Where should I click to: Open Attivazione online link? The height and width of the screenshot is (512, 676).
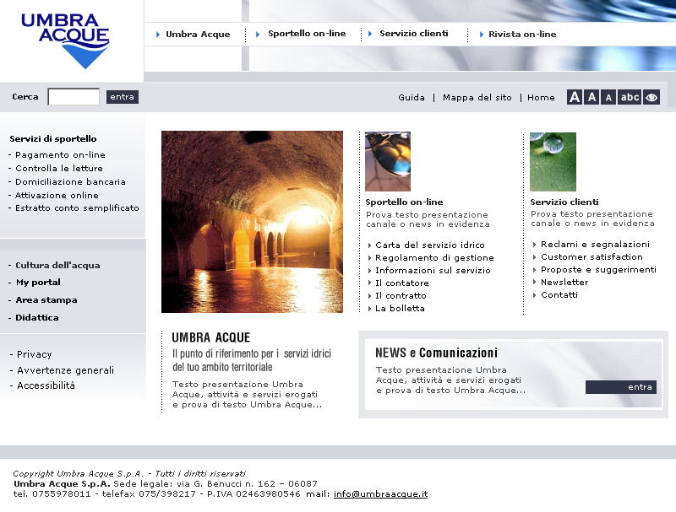57,196
